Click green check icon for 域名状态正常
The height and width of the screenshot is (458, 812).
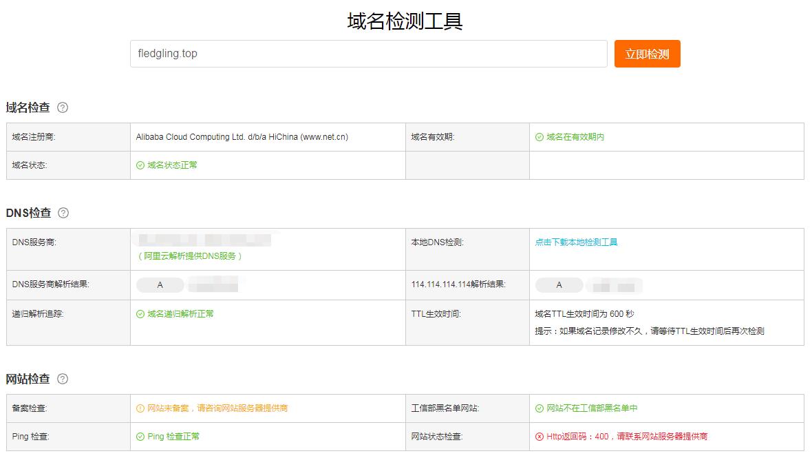click(140, 165)
